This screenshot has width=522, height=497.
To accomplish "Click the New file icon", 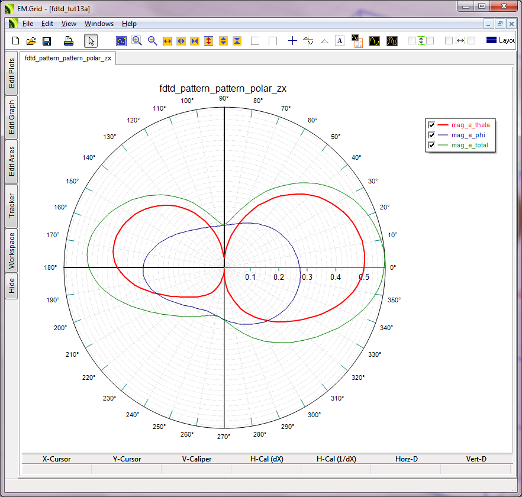I will tap(16, 41).
